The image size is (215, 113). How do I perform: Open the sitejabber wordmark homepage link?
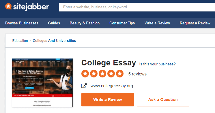click(31, 7)
